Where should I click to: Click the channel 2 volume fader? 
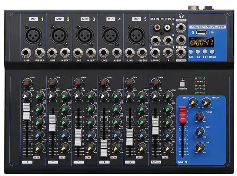[x=52, y=123]
